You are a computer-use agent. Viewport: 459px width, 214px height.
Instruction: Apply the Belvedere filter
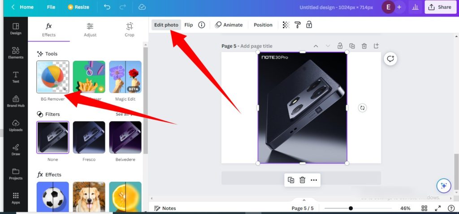[x=126, y=137]
